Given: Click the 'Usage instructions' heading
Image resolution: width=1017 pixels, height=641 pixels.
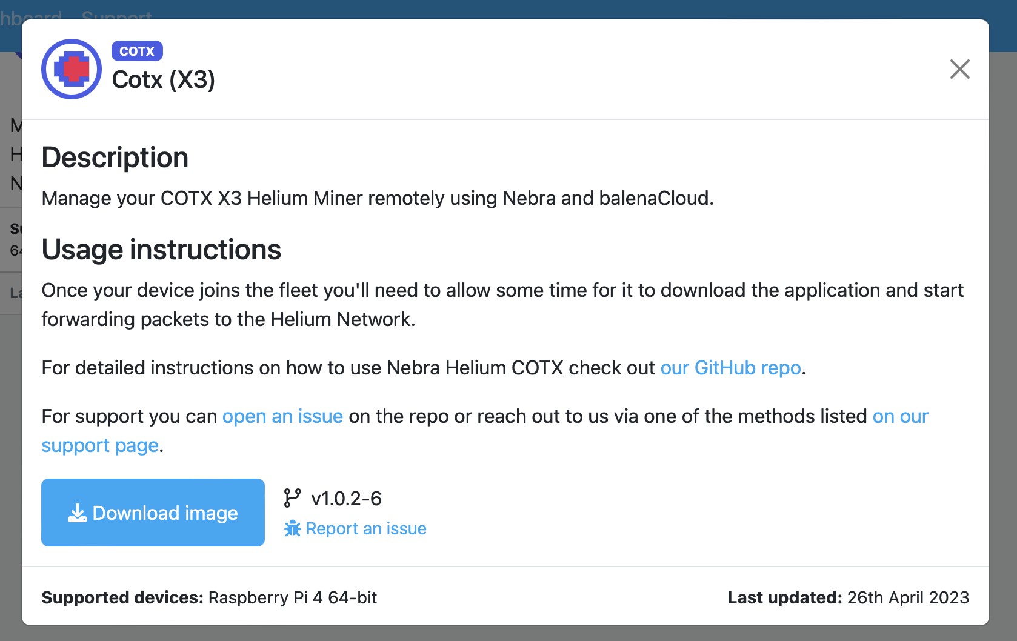Looking at the screenshot, I should pos(161,250).
